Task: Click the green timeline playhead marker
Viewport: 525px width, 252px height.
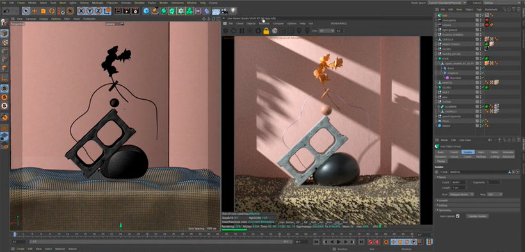Action: 121,225
